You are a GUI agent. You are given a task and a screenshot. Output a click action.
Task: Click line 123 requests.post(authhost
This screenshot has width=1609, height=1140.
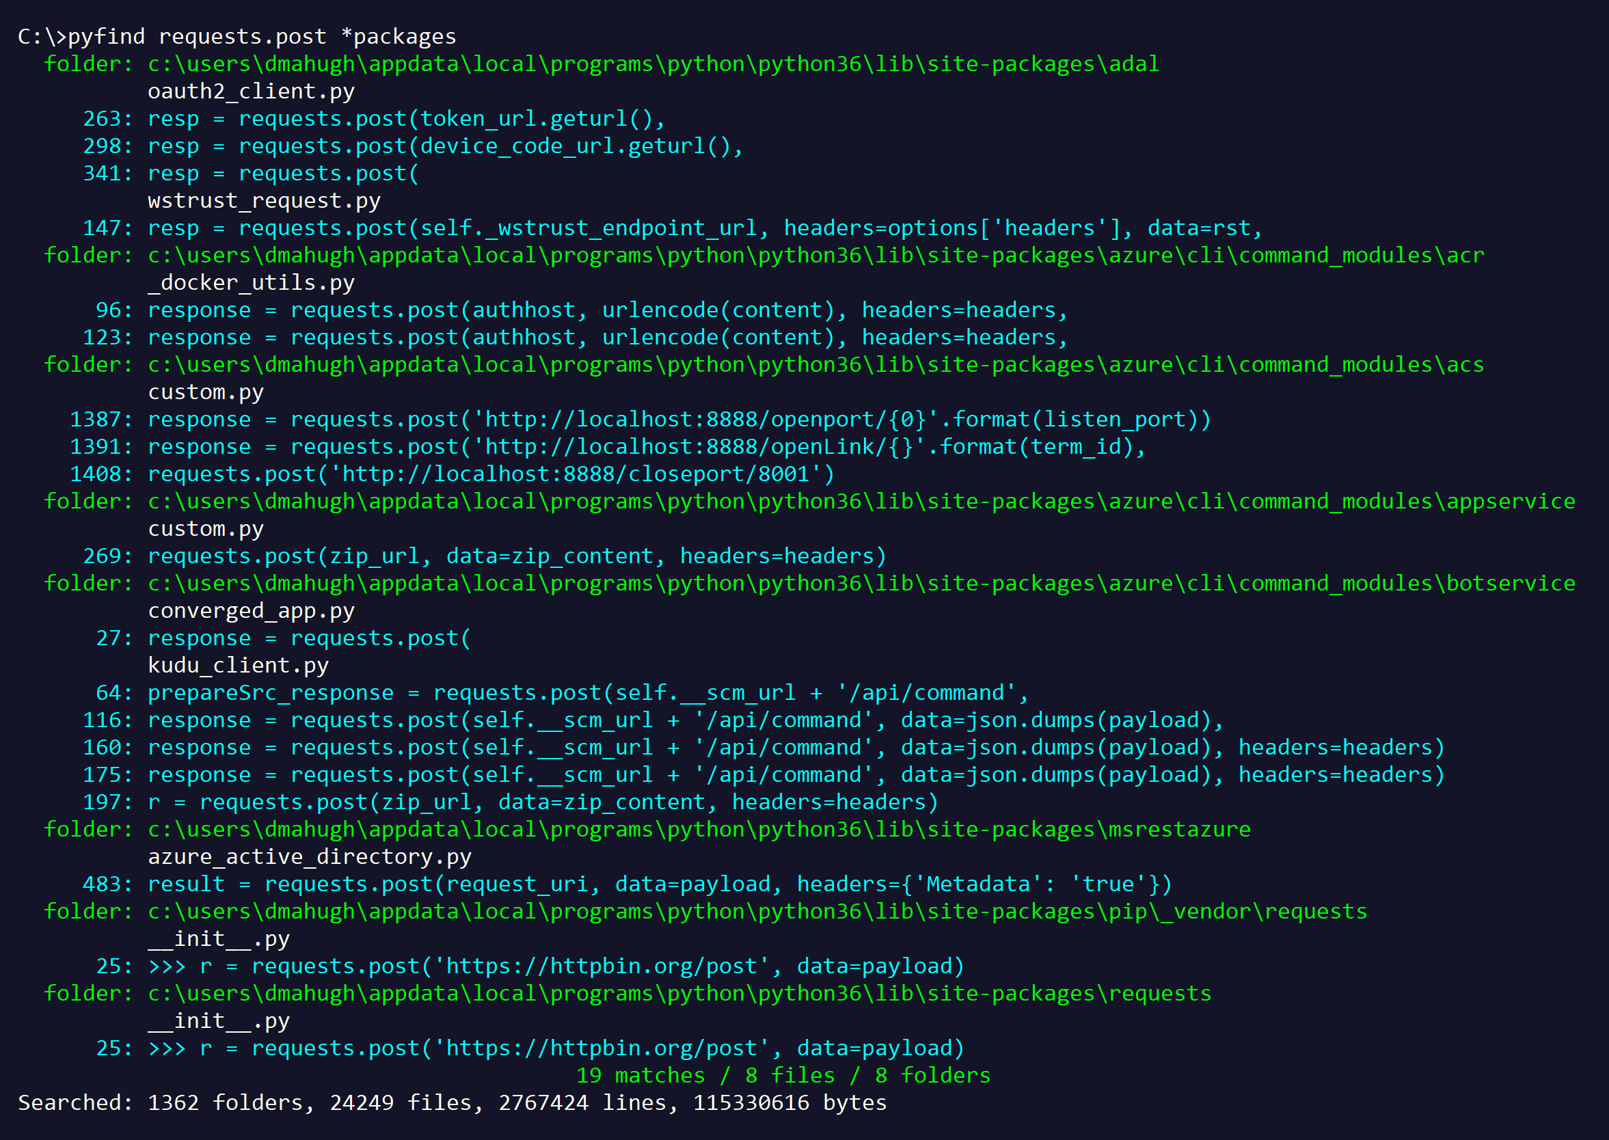point(575,338)
